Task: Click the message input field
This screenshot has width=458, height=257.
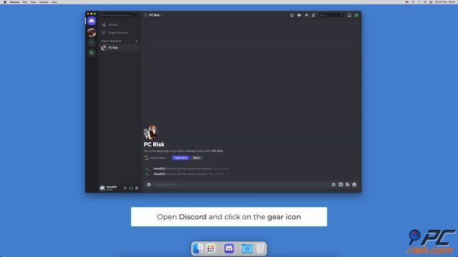Action: (241, 185)
